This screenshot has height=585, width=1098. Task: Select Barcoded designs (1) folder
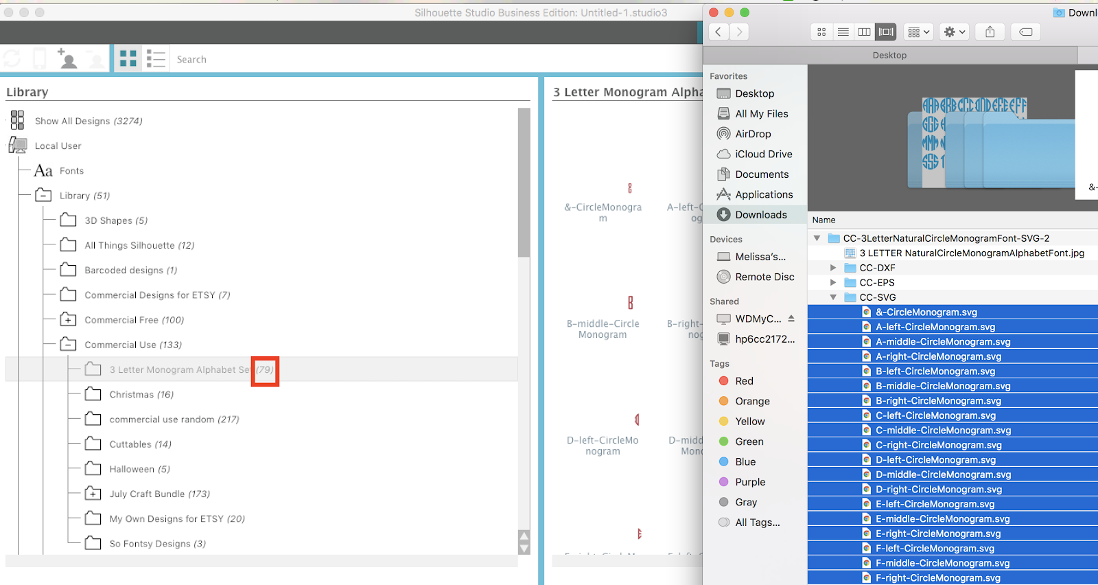[x=130, y=270]
